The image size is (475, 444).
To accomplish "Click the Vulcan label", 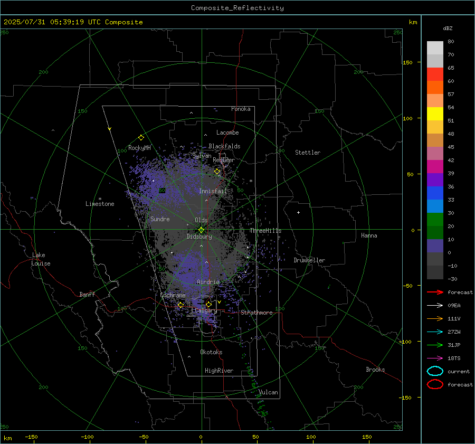I will coord(268,392).
